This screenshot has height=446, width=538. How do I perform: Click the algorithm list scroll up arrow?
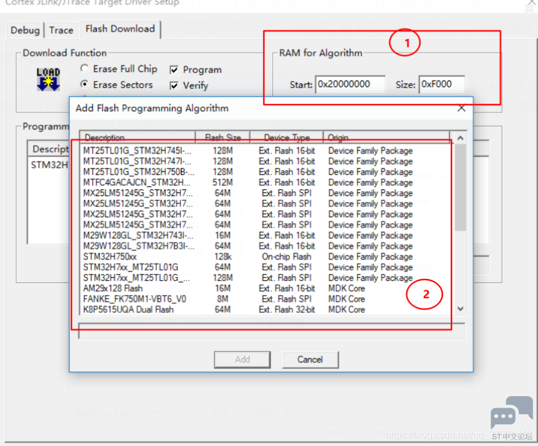(460, 138)
